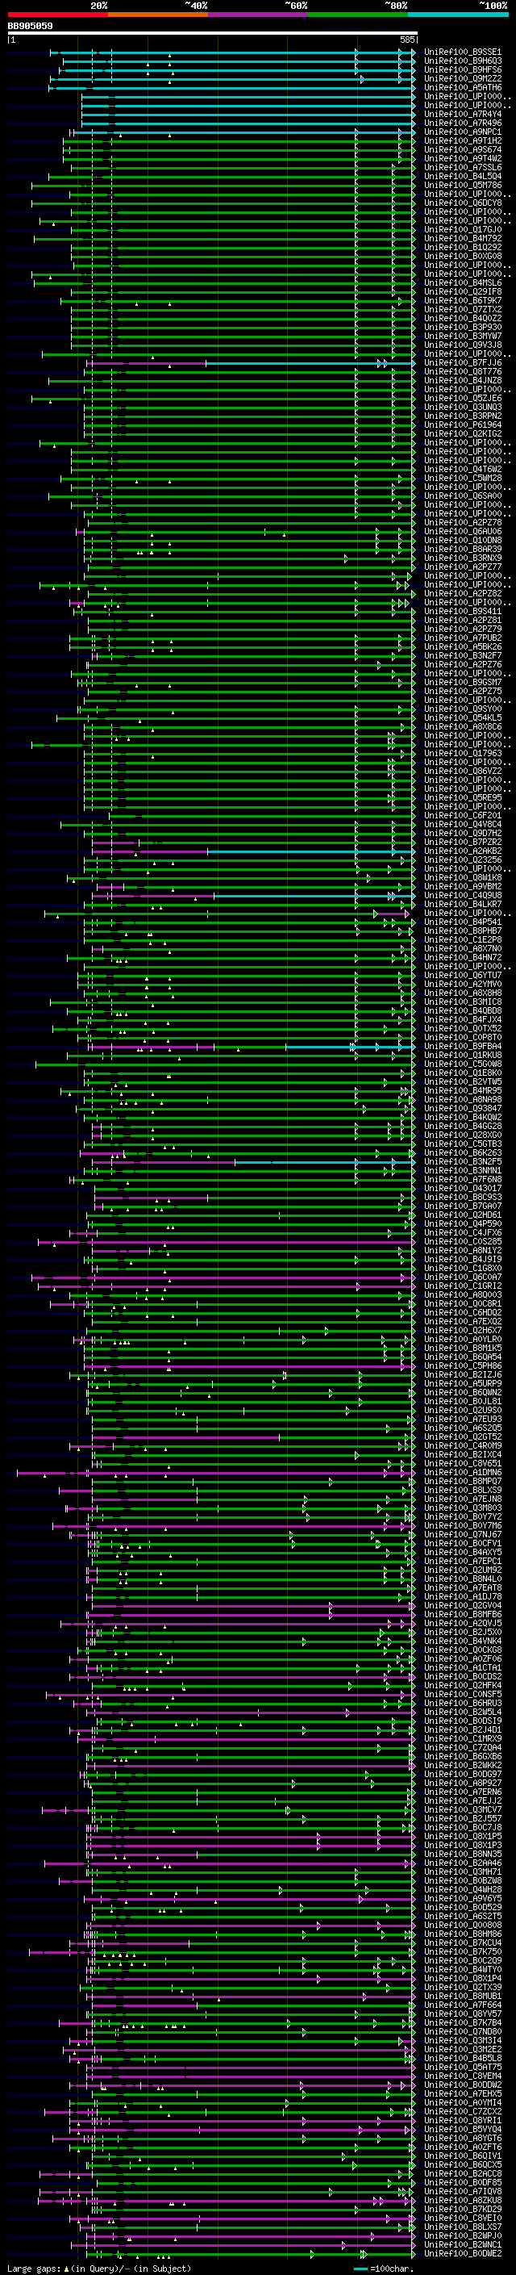516x2275 pixels.
Task: Select hit label UniRef100_A9NPC1
Action: point(463,132)
